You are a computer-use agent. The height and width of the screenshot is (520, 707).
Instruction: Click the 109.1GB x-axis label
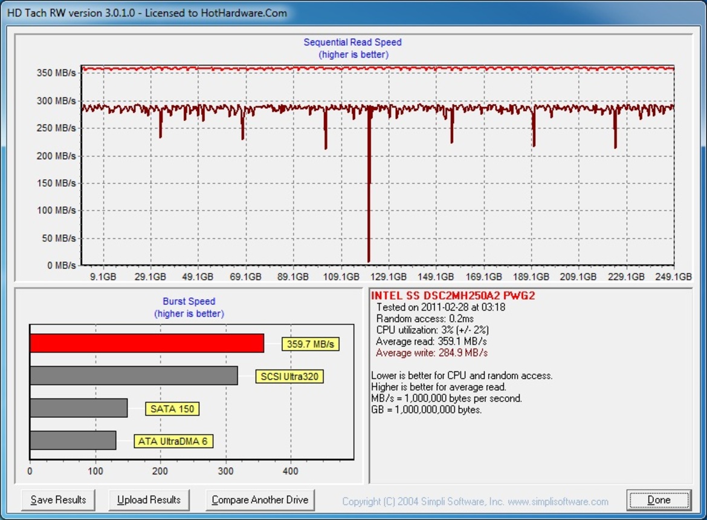pyautogui.click(x=341, y=276)
